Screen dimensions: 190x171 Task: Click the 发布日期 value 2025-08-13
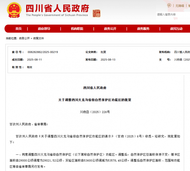click(x=108, y=60)
